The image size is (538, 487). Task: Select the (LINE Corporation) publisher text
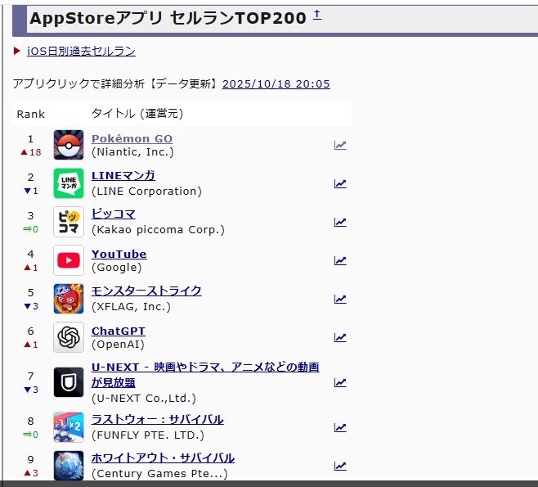pos(147,191)
